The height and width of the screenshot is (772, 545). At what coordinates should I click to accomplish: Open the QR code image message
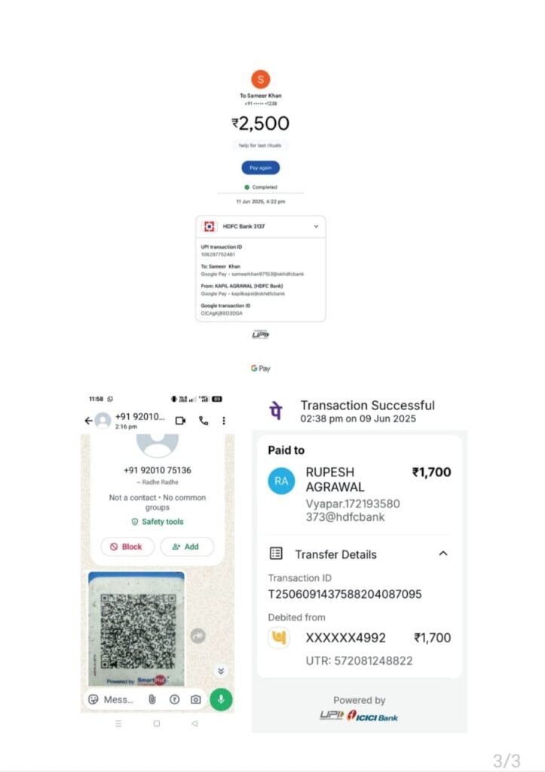pos(136,629)
